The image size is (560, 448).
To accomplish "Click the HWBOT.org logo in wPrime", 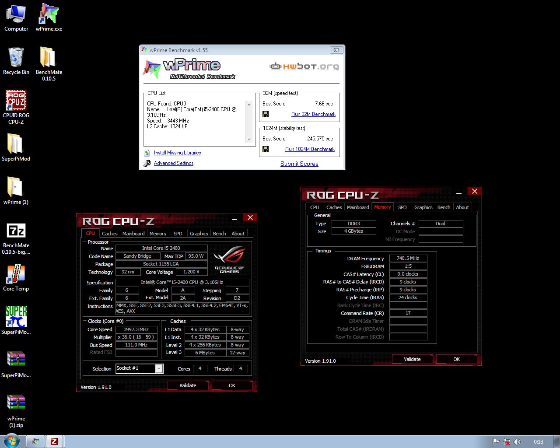I will pos(304,66).
